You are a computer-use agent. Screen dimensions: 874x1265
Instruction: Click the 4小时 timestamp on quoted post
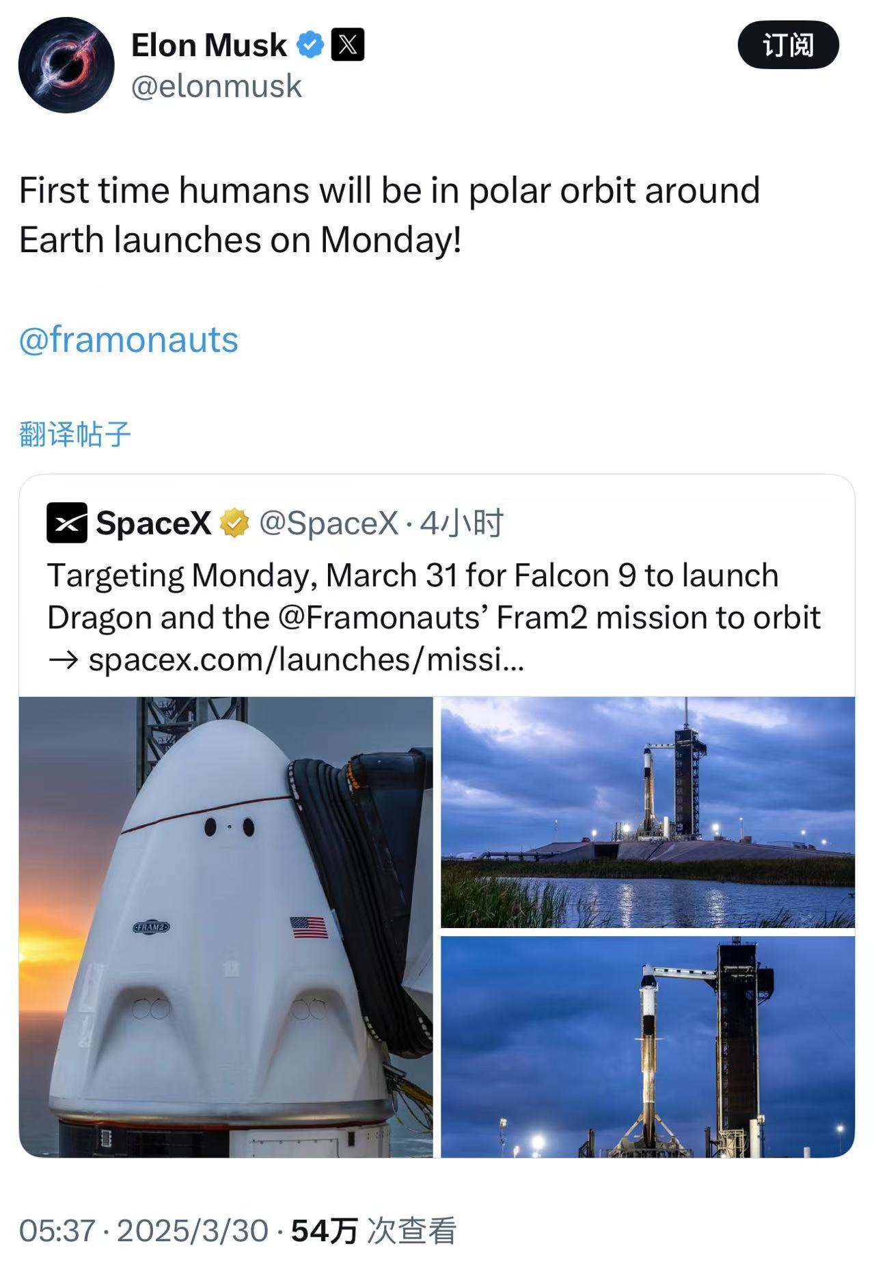click(x=461, y=523)
